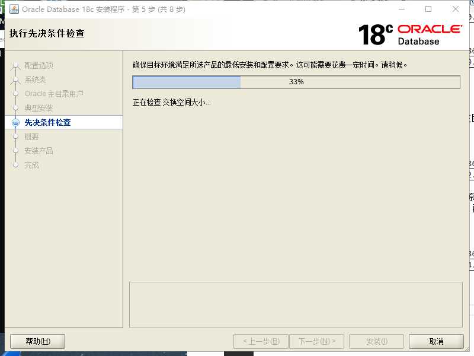Screen dimensions: 474x356
Task: Cancel the installation with 取消 button
Action: [x=436, y=342]
